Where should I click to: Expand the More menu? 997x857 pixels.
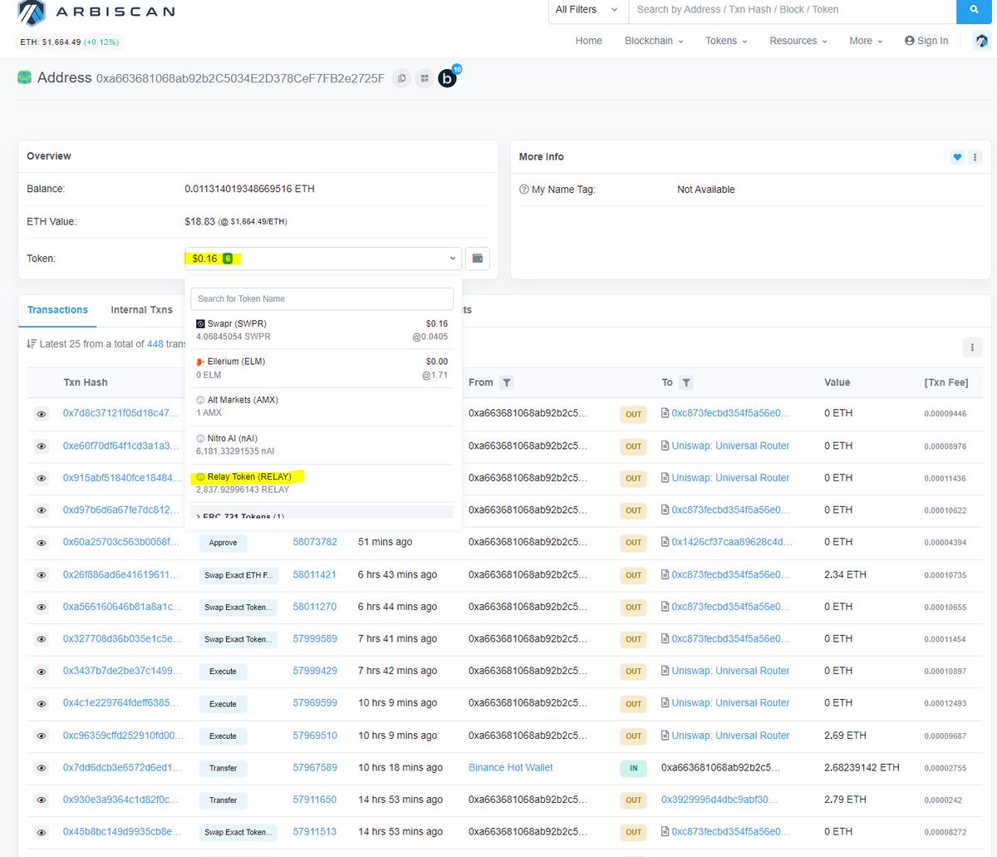click(866, 41)
